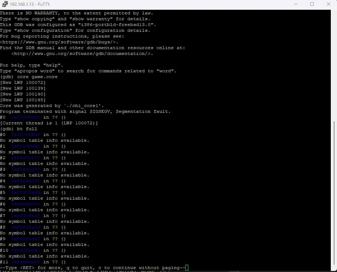This screenshot has height=272, width=337.
Task: Click the empty scrollbar track above the thumb
Action: (x=334, y=65)
